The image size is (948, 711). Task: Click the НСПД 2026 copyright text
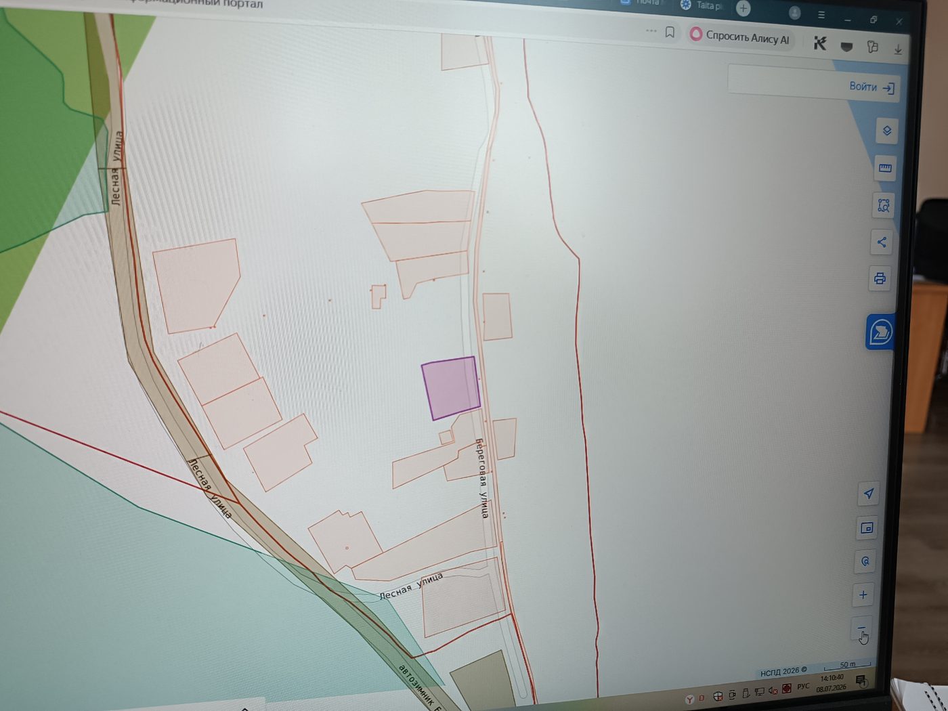click(x=783, y=672)
